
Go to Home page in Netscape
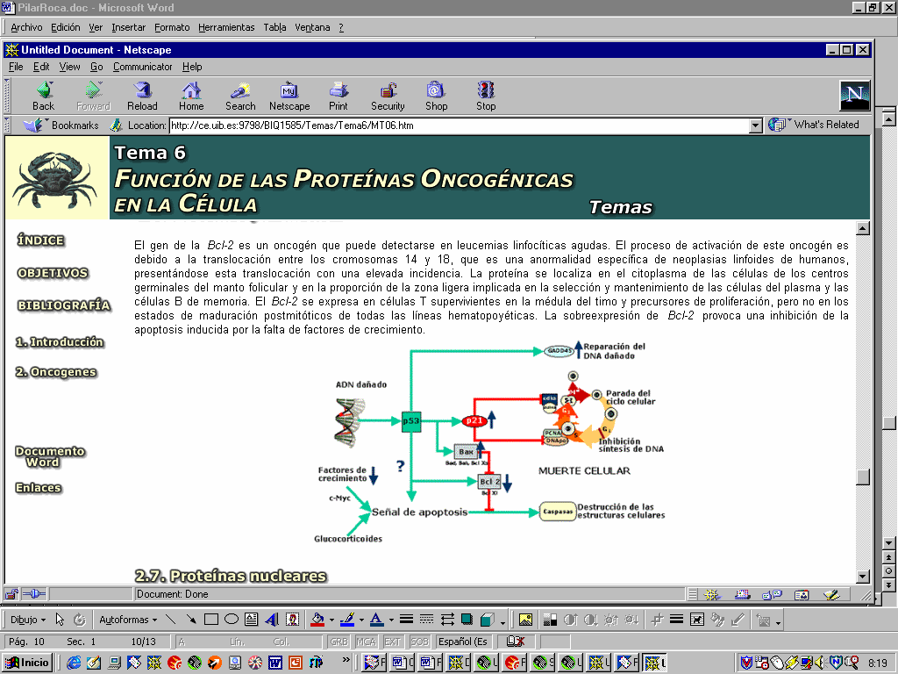pyautogui.click(x=191, y=96)
